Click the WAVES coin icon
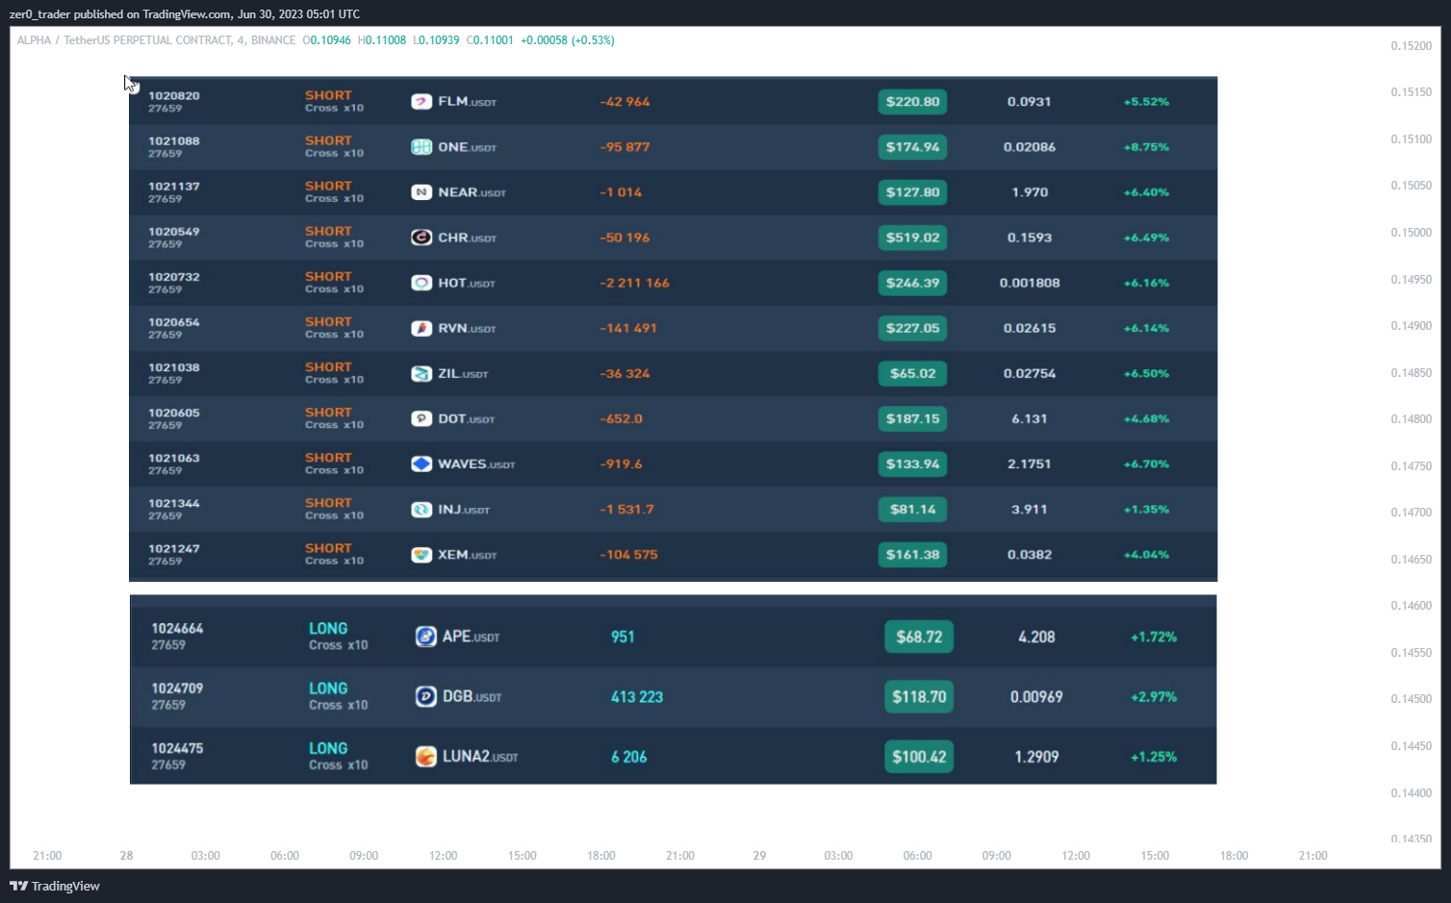 421,464
